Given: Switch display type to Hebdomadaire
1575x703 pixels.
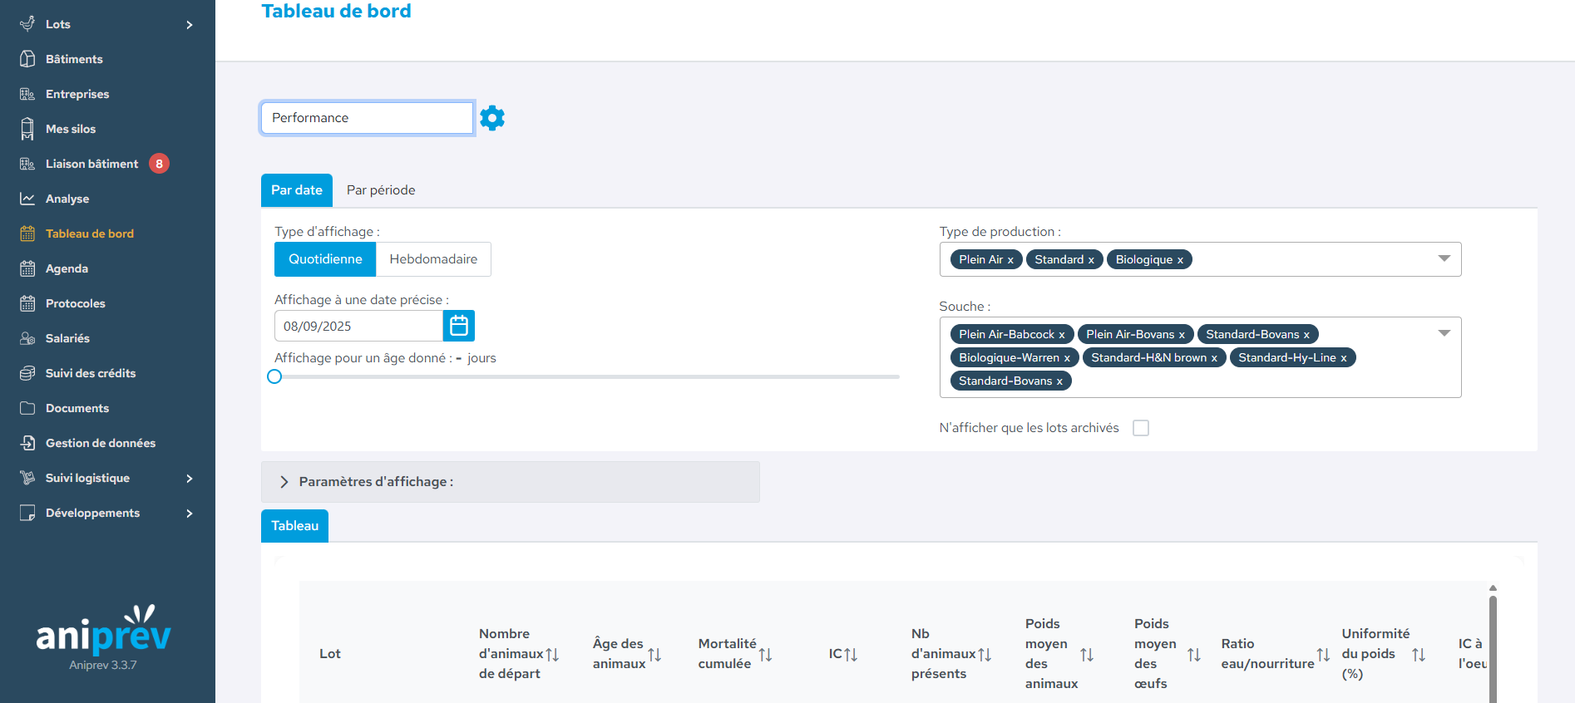Looking at the screenshot, I should [433, 259].
